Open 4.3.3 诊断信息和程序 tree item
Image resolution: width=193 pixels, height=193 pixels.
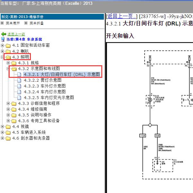(39, 103)
